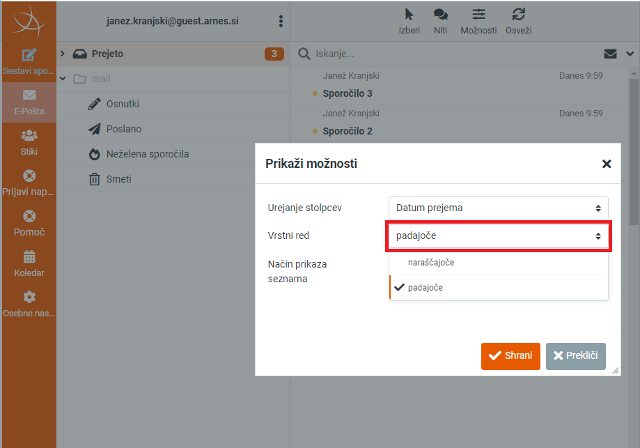Click the Pomoč lifebuoy icon
Screen dimensions: 640x448
[29, 216]
